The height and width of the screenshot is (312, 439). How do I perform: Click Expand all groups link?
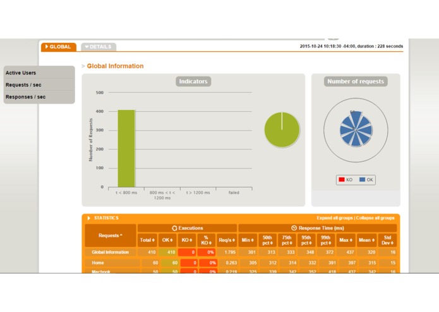coord(335,218)
